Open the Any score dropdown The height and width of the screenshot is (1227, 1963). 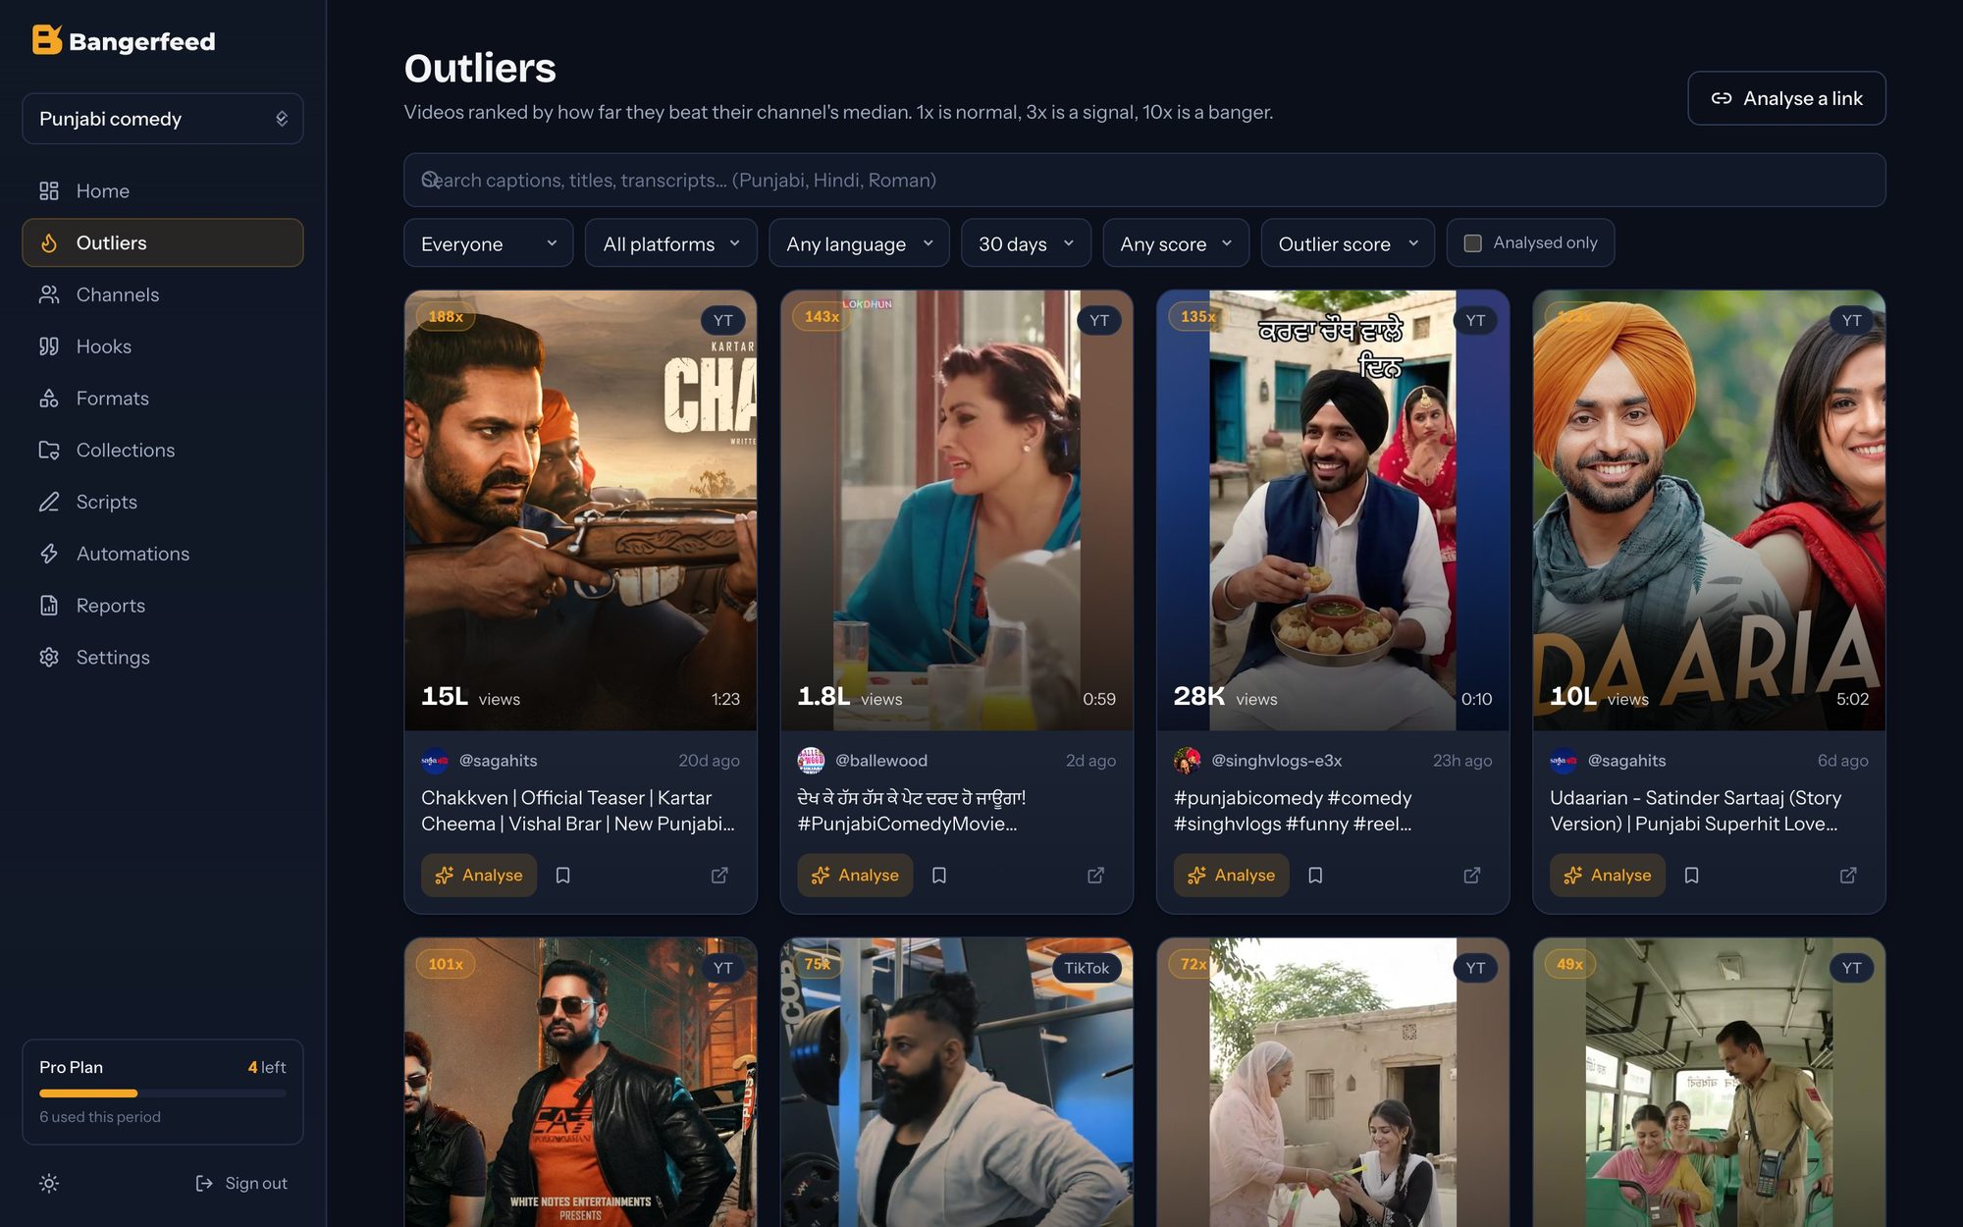tap(1176, 242)
